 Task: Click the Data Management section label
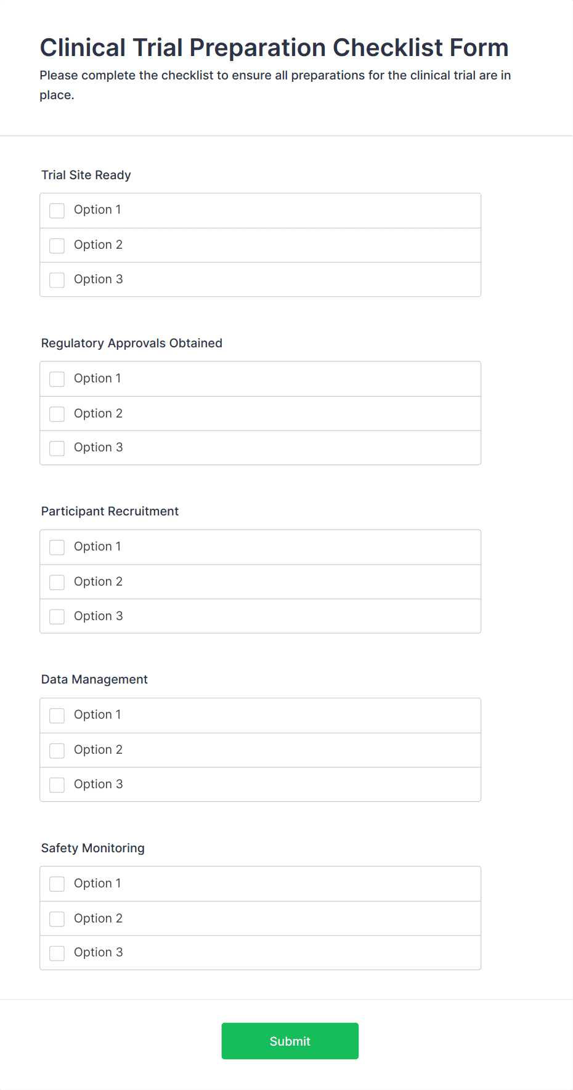(94, 679)
